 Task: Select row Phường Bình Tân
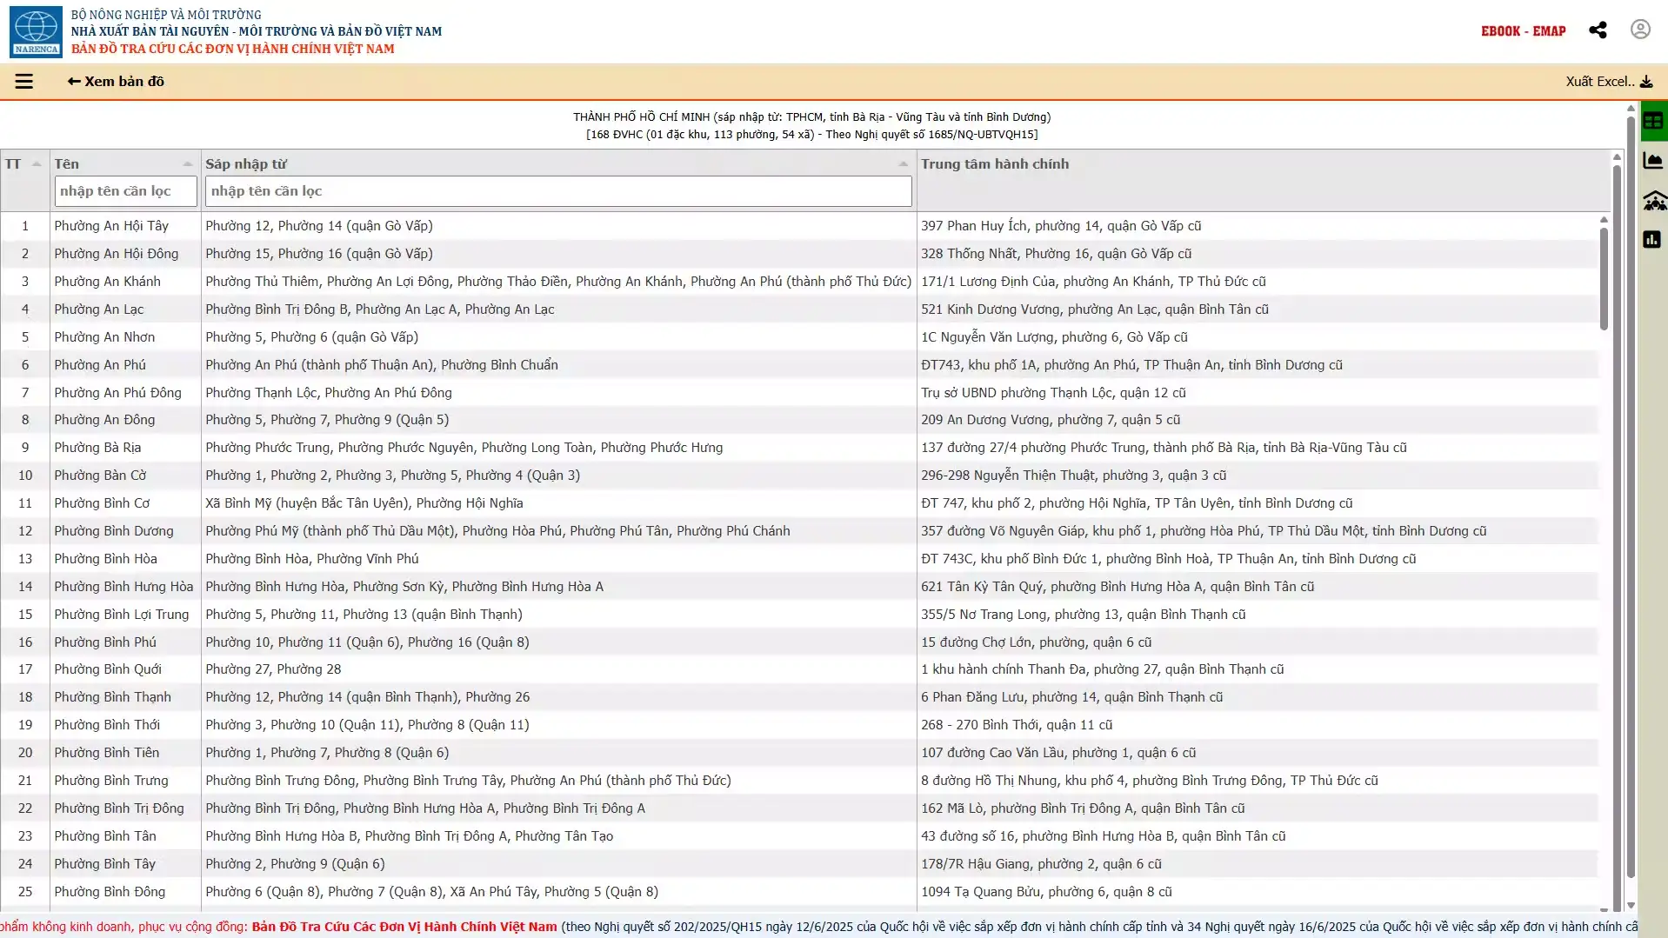(799, 836)
